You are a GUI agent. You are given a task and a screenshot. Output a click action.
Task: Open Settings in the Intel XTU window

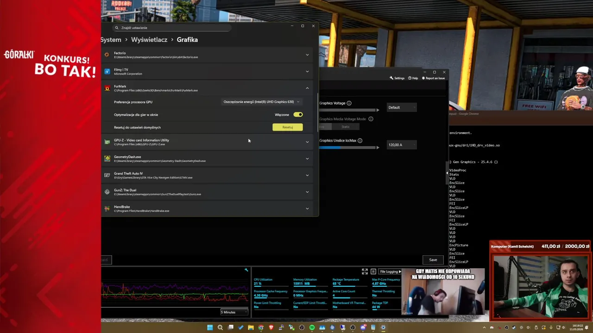397,78
